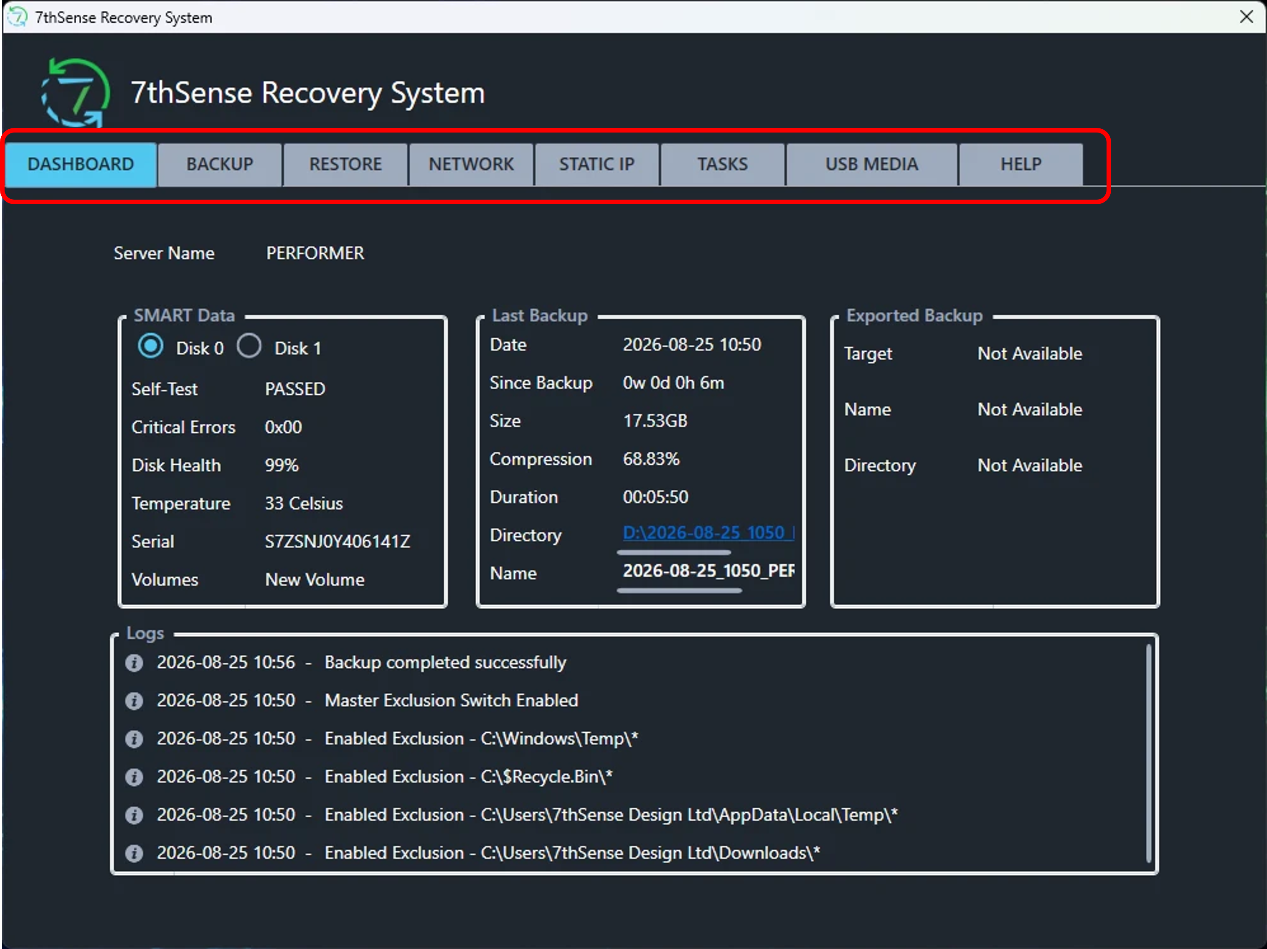
Task: Click the Volumes value New Volume
Action: pyautogui.click(x=315, y=580)
